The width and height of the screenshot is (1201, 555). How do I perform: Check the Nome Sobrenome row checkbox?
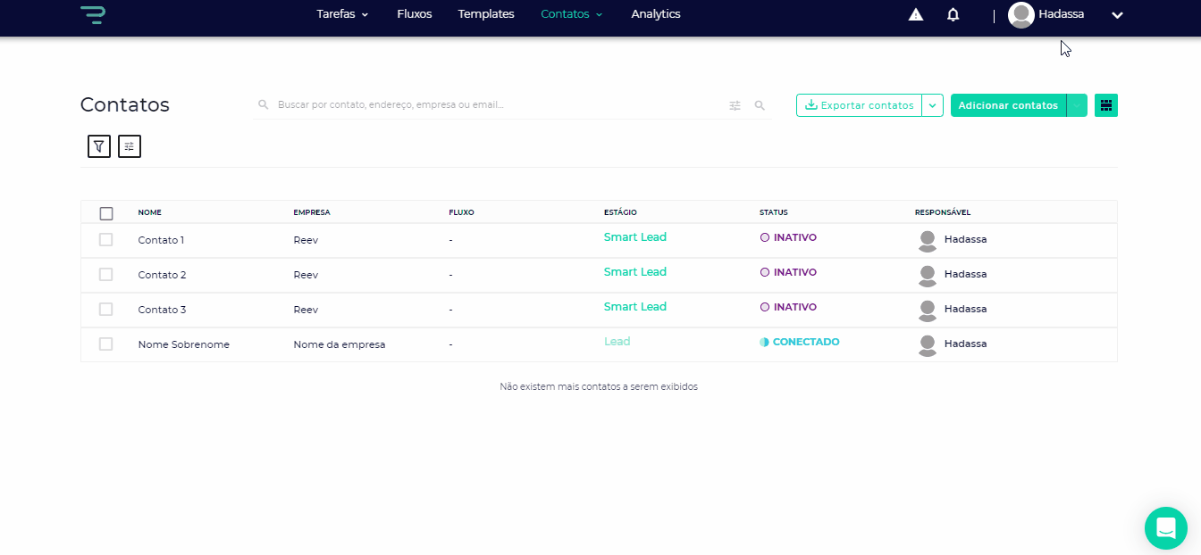click(106, 344)
